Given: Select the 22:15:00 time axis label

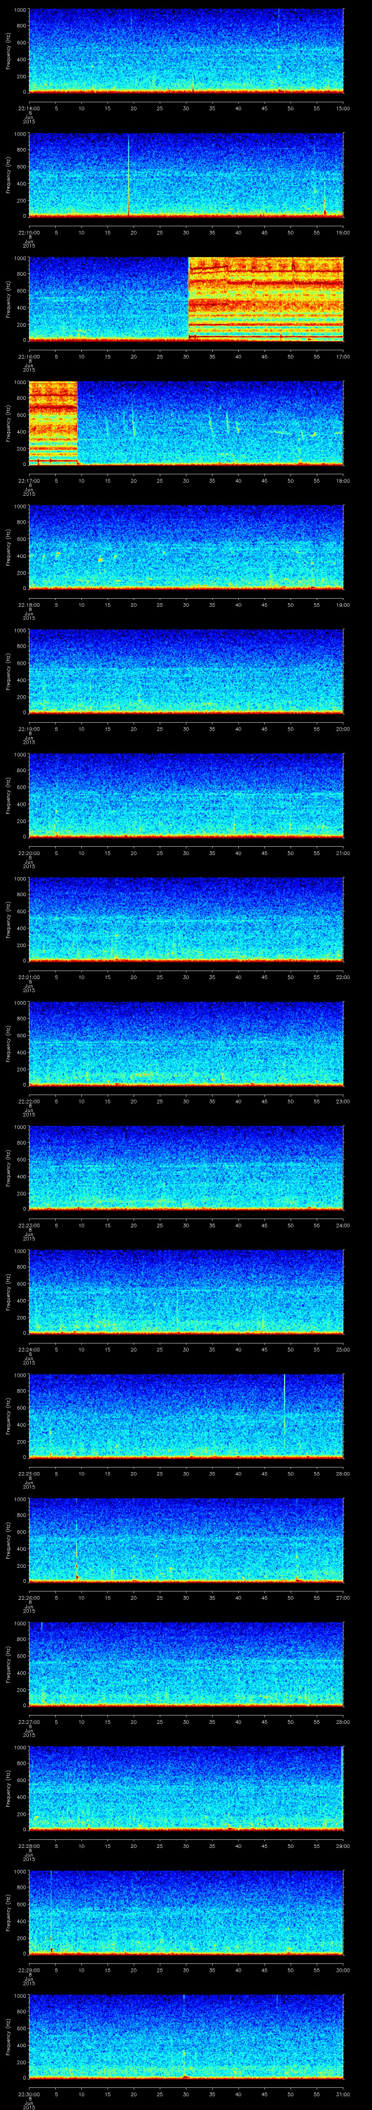Looking at the screenshot, I should pos(29,233).
